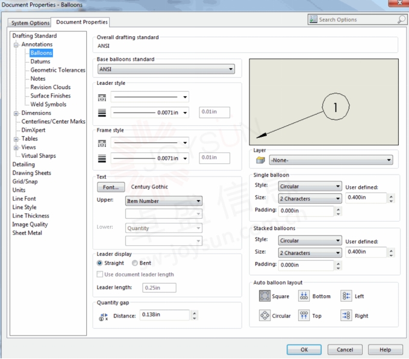Click the Quantity gap distance icon
Viewport: 409px width, 359px height.
click(x=104, y=317)
